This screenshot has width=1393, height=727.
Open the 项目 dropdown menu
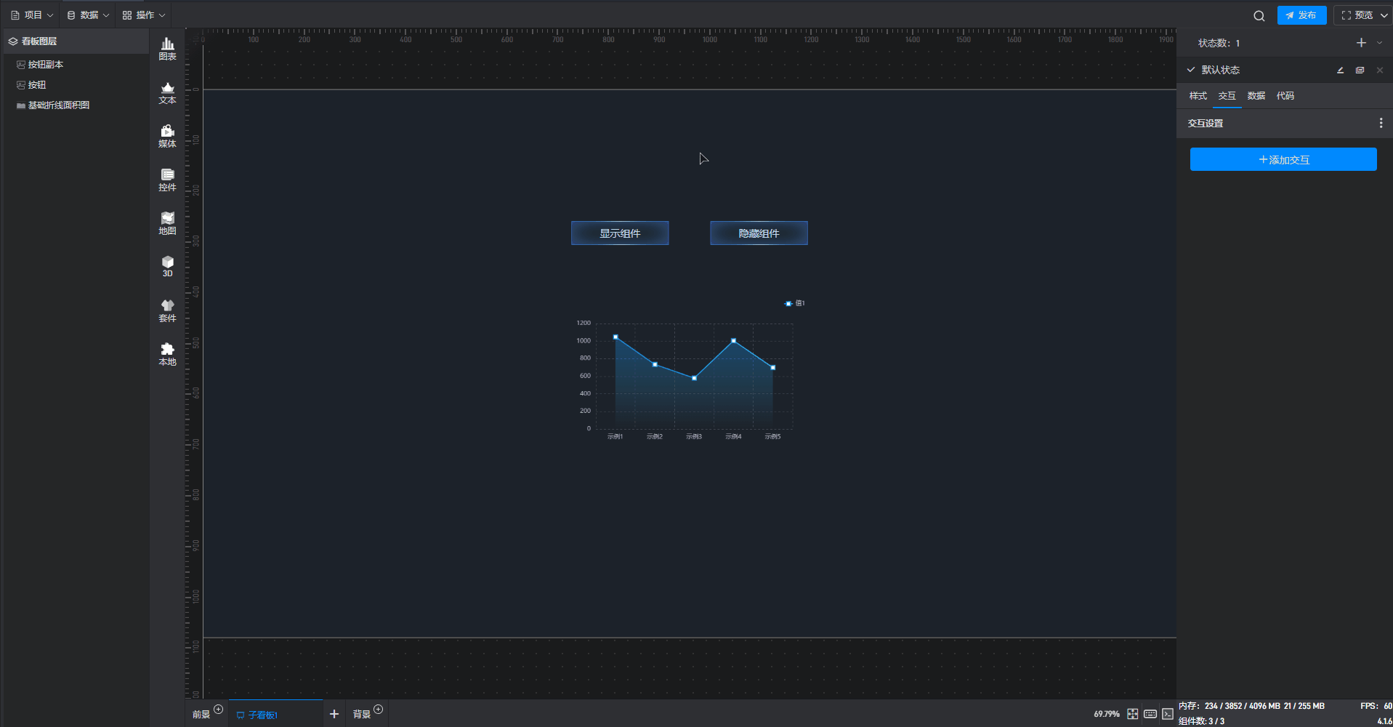point(32,15)
